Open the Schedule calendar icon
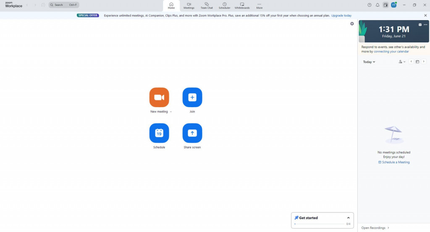This screenshot has height=232, width=430. point(159,133)
